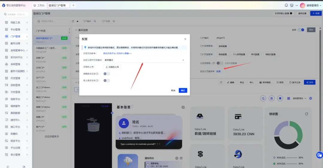Click the chevron next to 审计管理
323x168 pixels.
pos(27,155)
